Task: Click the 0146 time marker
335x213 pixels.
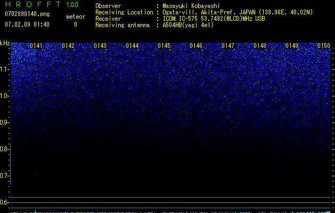Action: (x=196, y=46)
